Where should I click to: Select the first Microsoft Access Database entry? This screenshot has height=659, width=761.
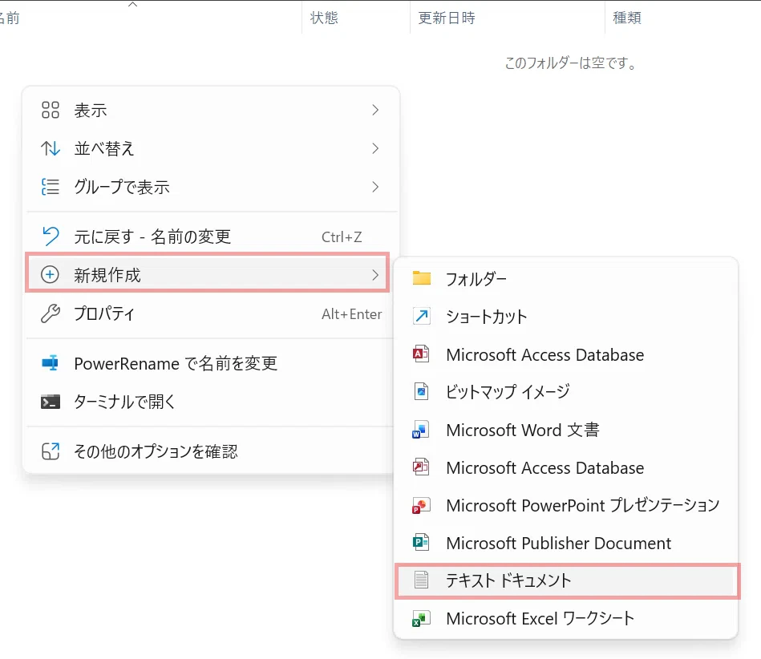[x=566, y=354]
